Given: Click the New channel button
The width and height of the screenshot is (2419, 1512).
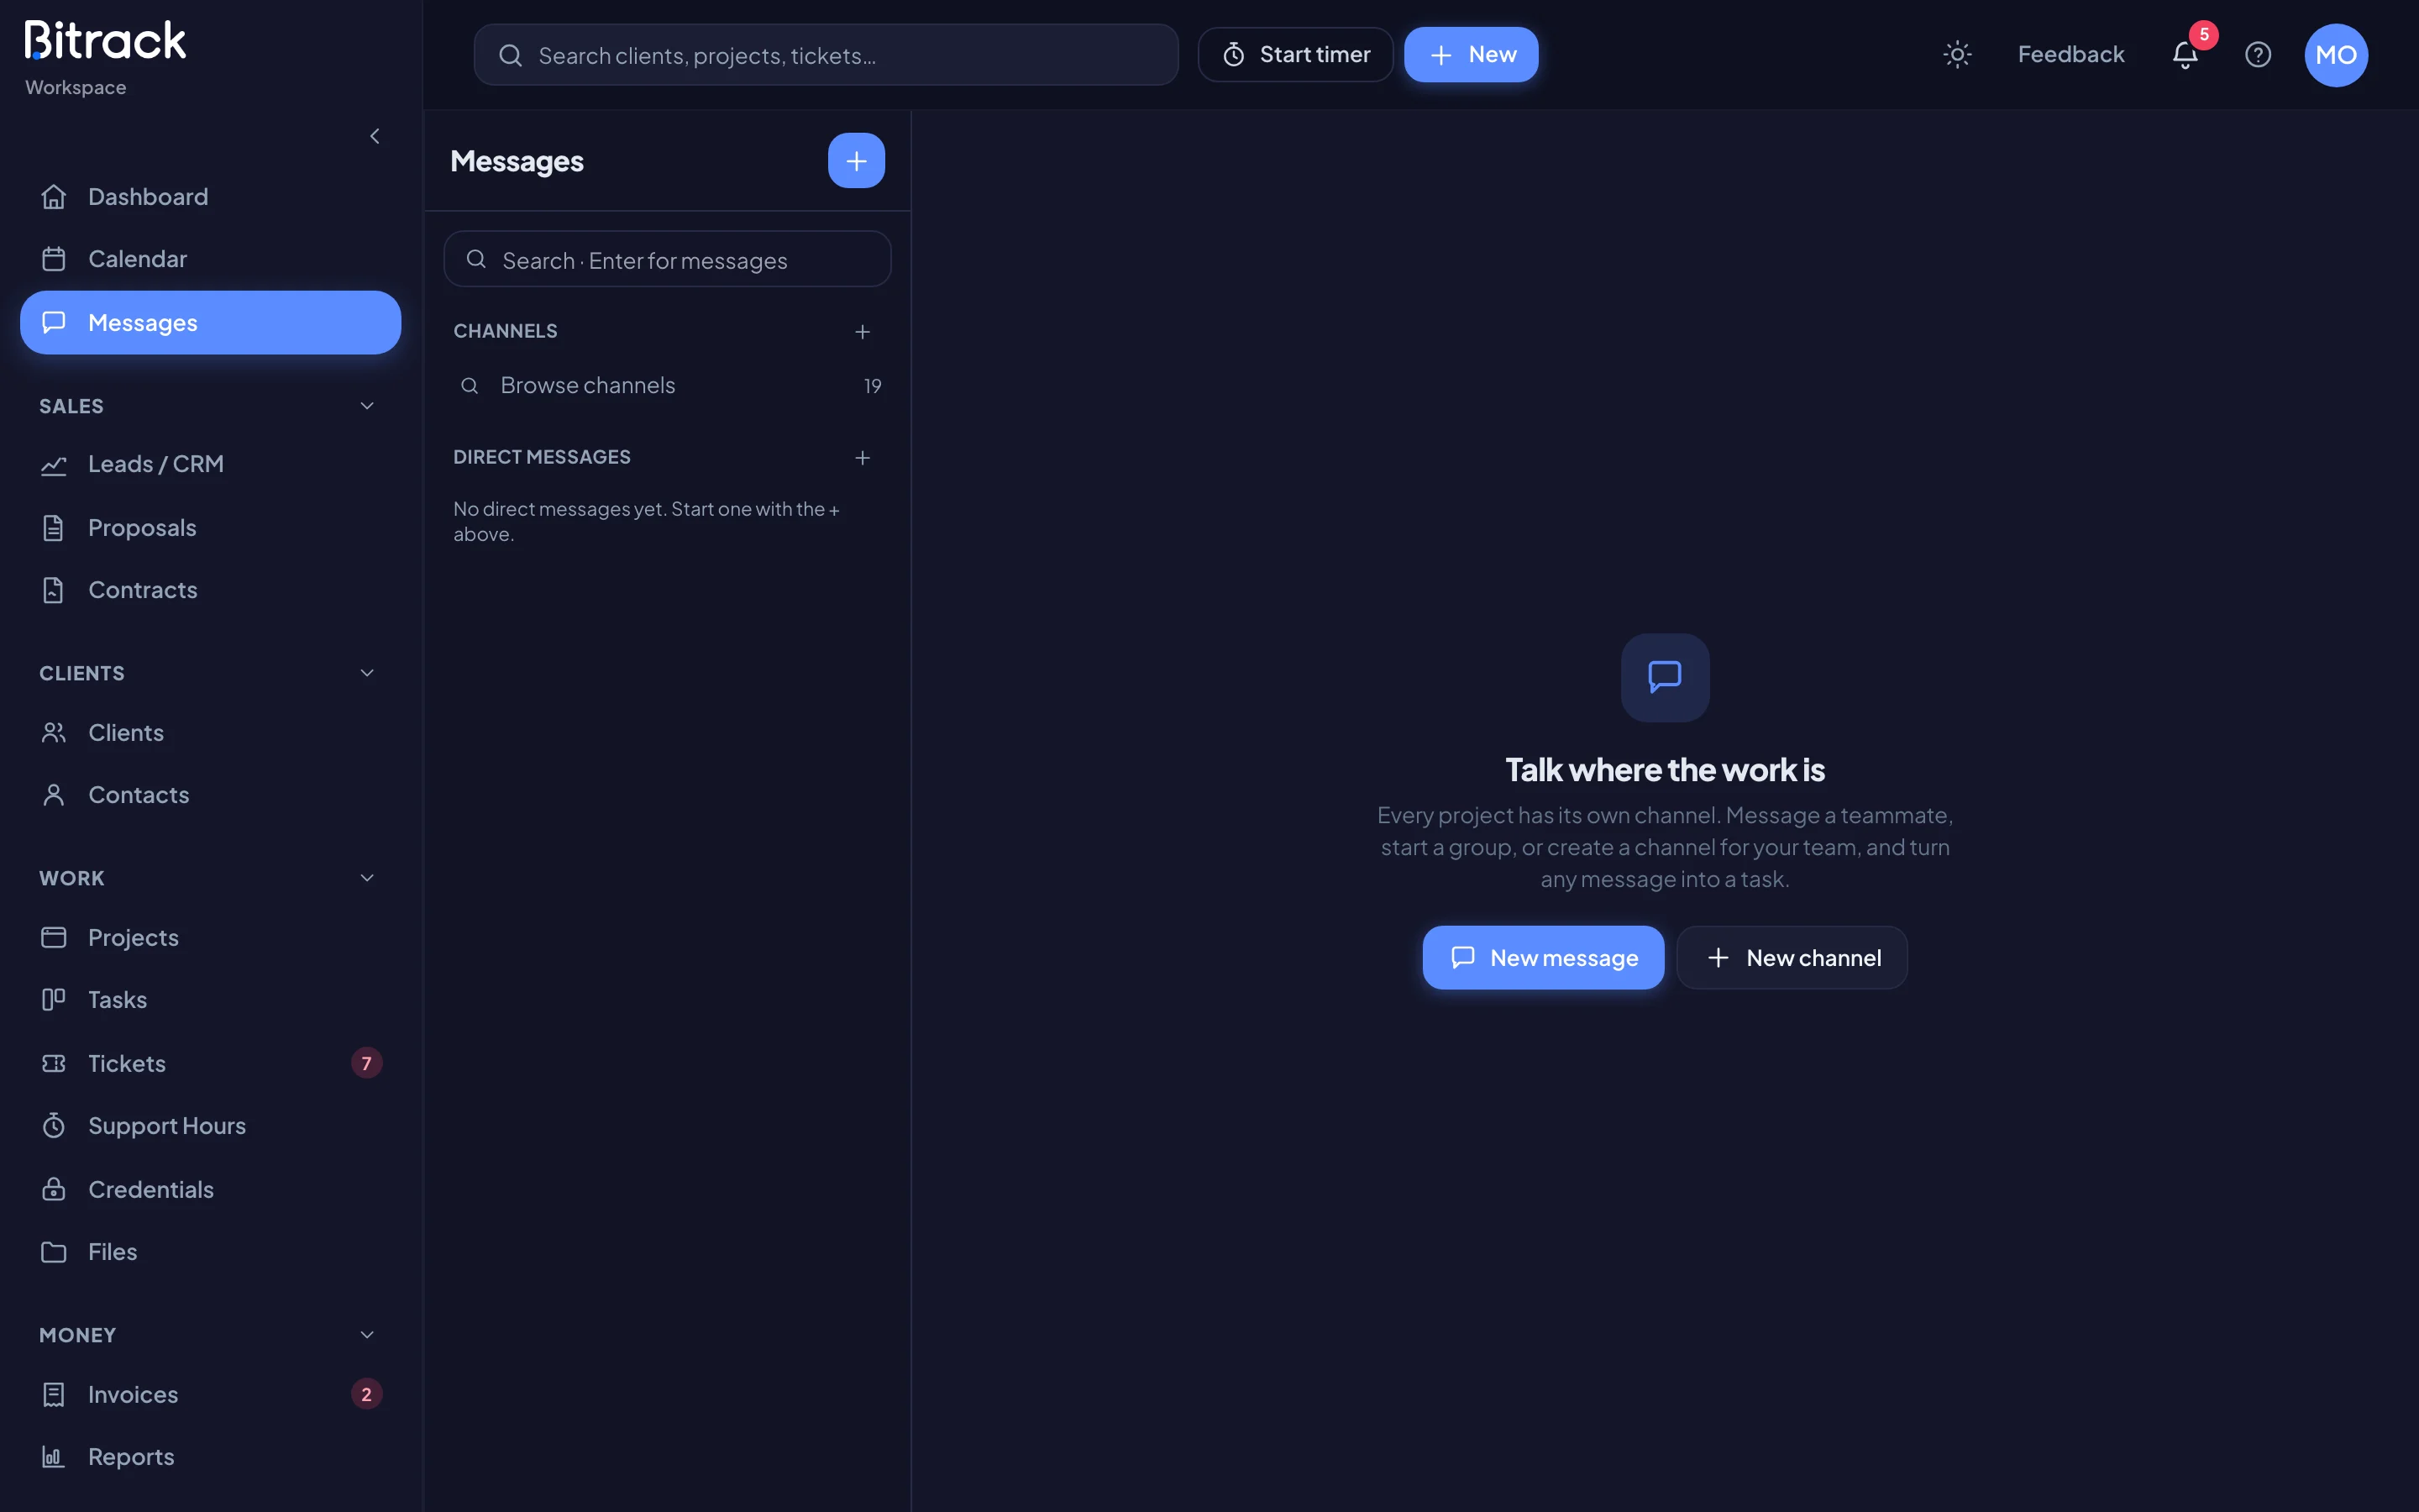Looking at the screenshot, I should click(1792, 958).
